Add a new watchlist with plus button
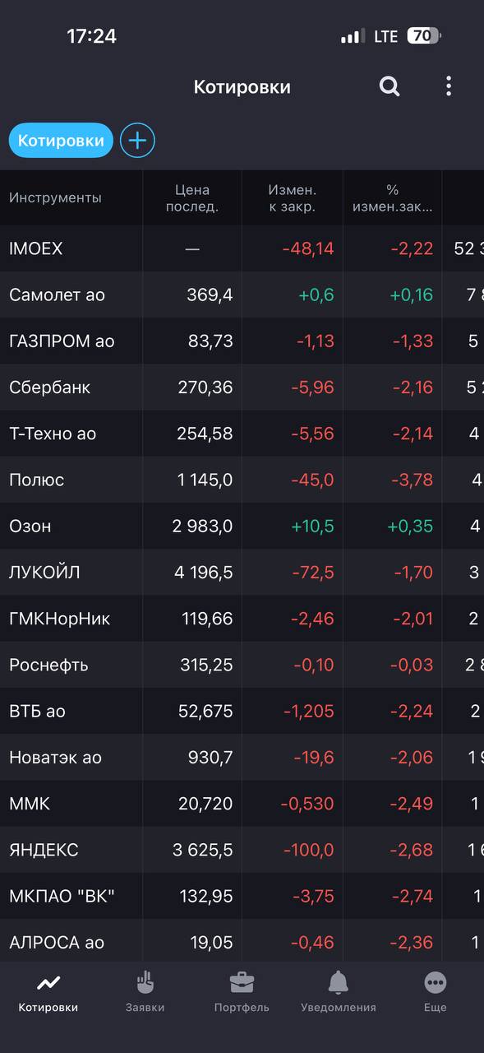484x1053 pixels. (137, 141)
